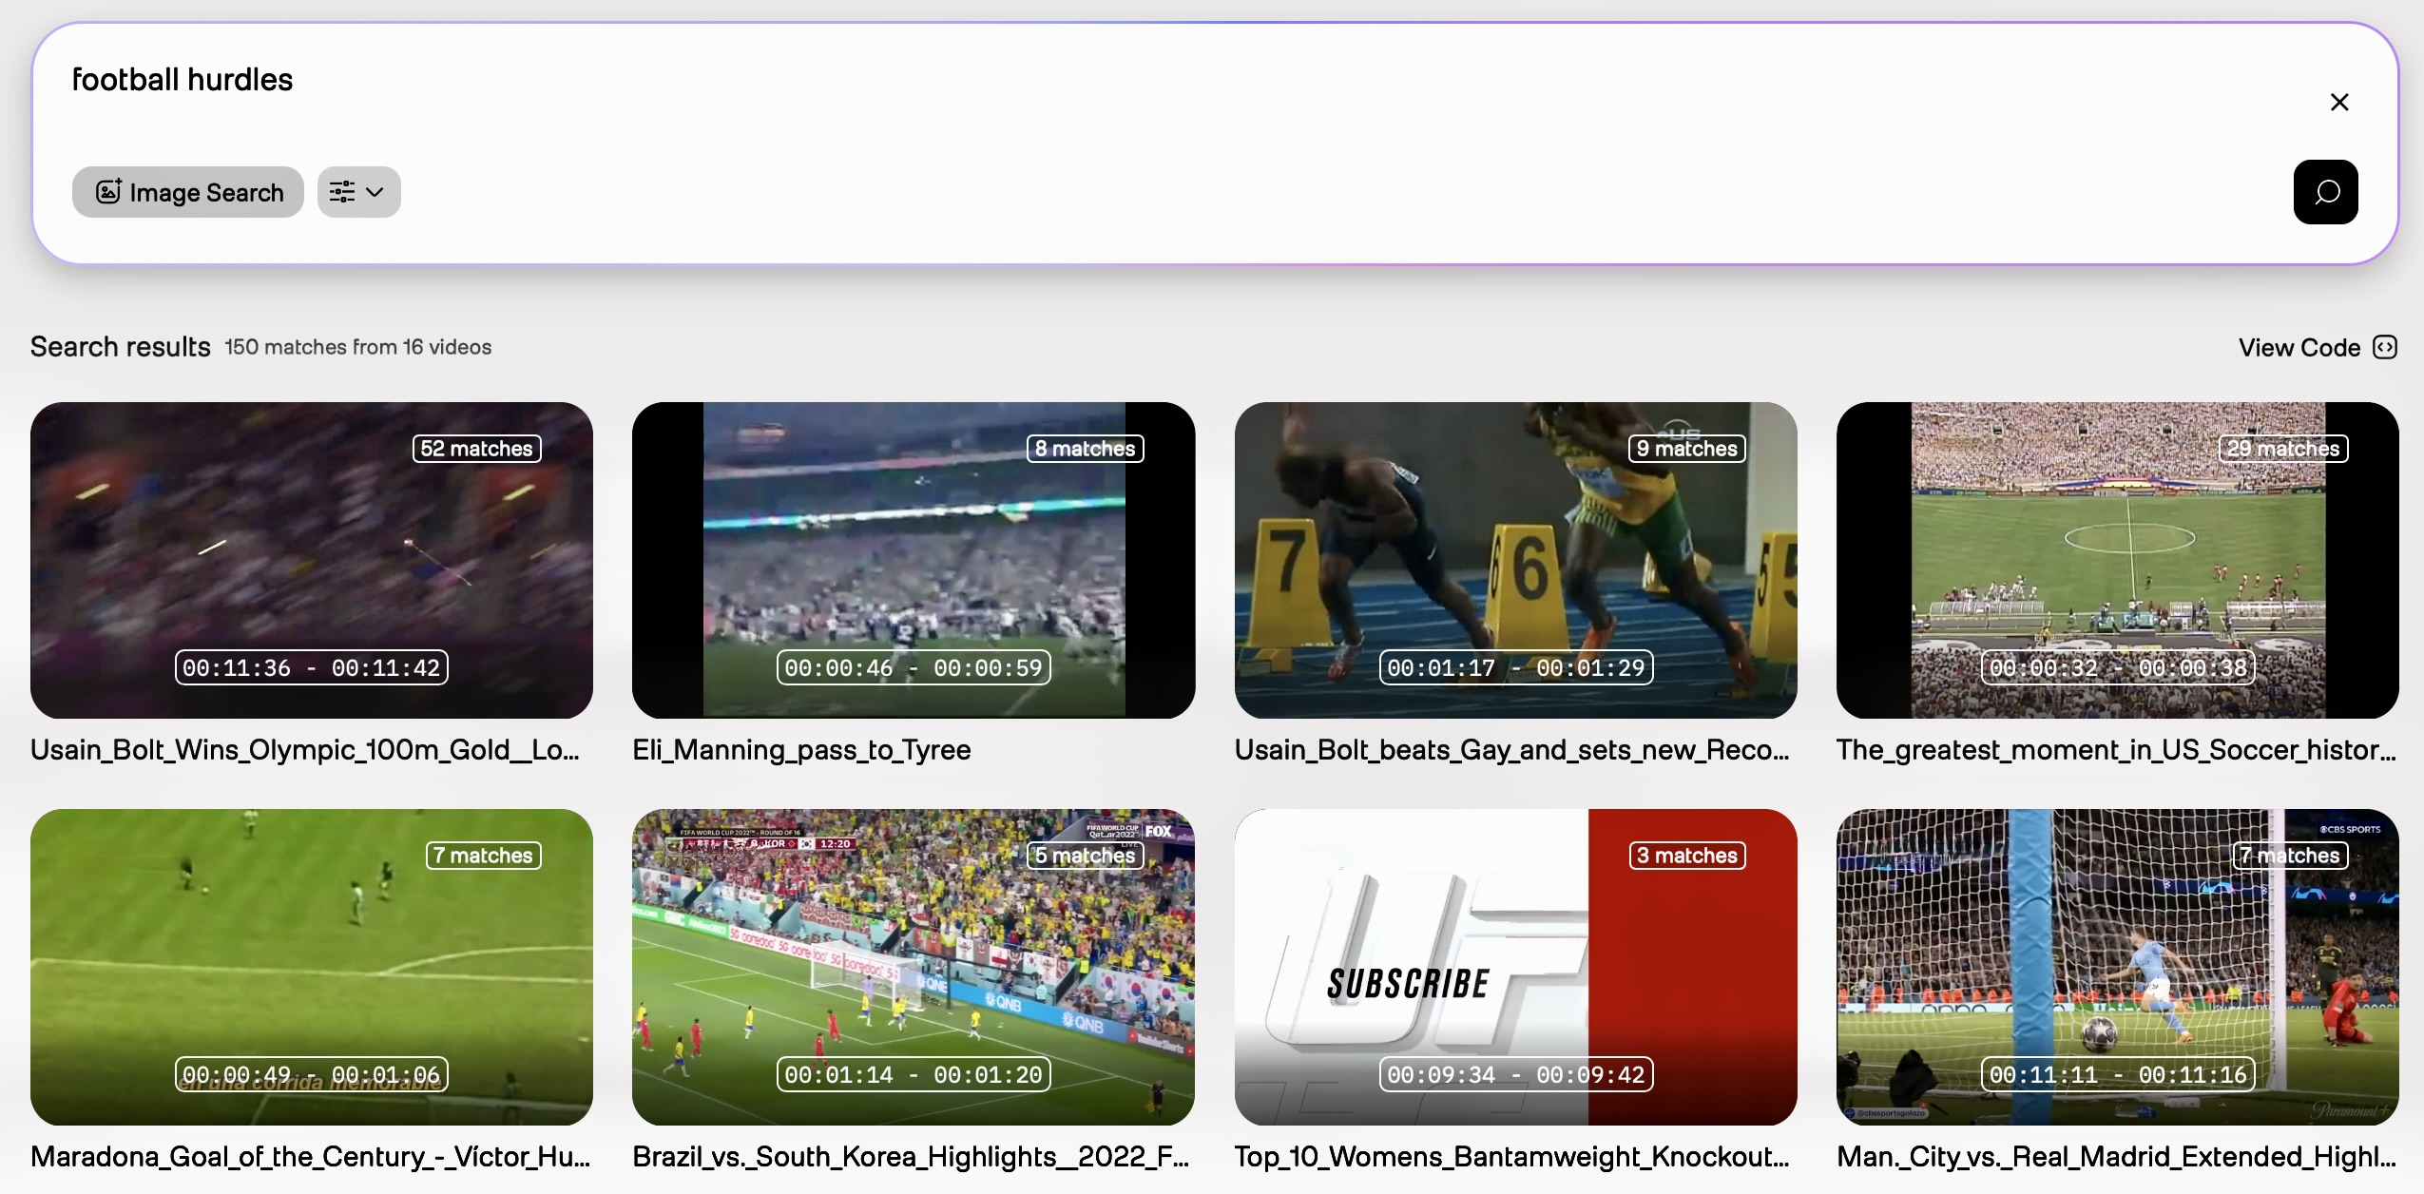Image resolution: width=2424 pixels, height=1194 pixels.
Task: Click the Eli_Manning_pass_to_Tyree title
Action: pos(801,750)
